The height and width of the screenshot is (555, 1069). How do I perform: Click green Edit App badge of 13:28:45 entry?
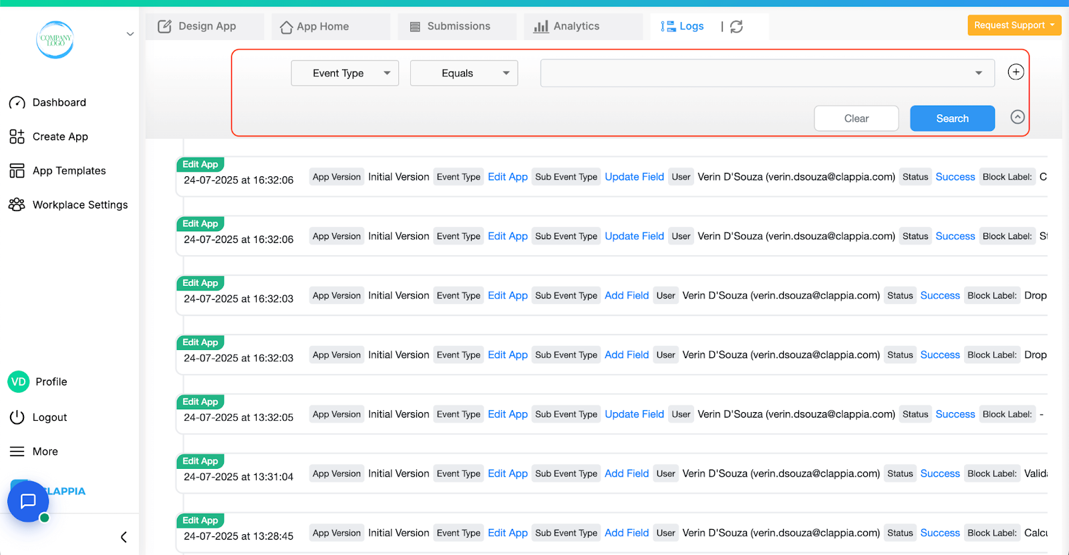pos(200,520)
